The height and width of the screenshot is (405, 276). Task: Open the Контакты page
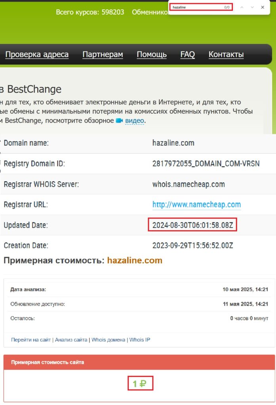pos(226,55)
